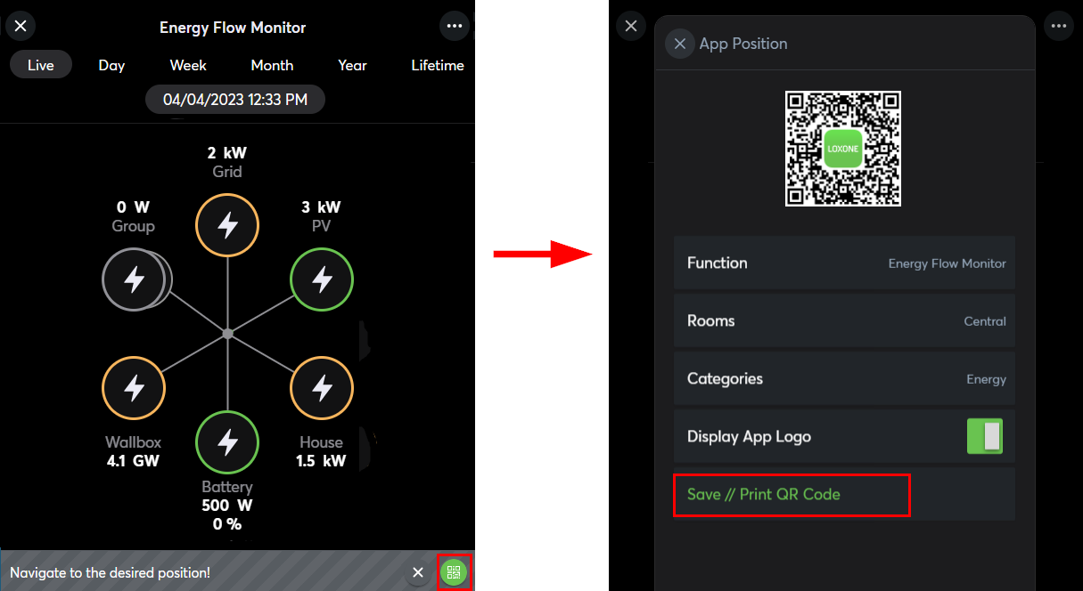Screen dimensions: 1083x591
Task: Open the Function setting row
Action: (844, 263)
